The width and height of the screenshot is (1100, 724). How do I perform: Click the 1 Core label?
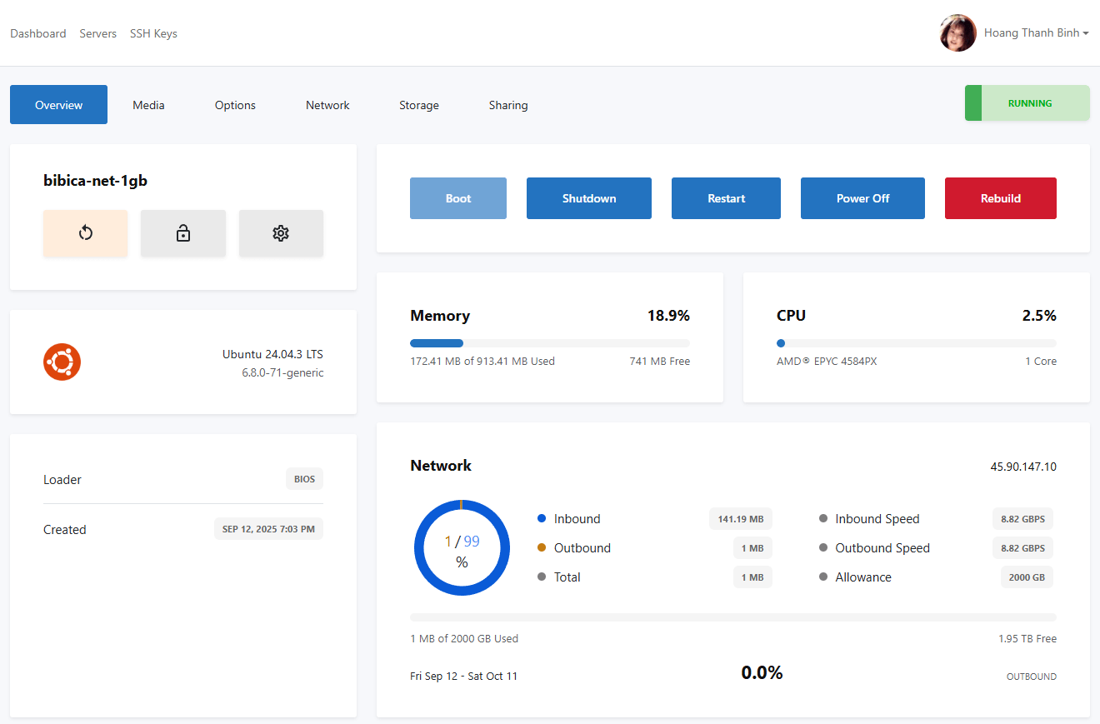coord(1041,362)
